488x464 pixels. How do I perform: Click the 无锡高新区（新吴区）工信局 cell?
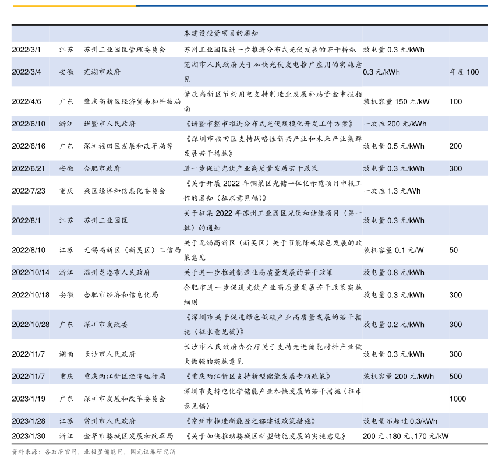pos(132,250)
